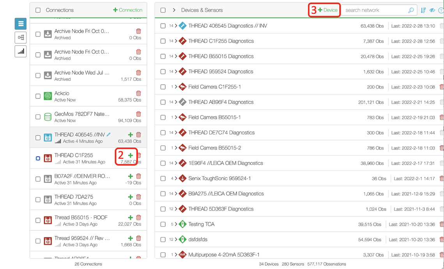Click green plus on THREAD 406545 //INV
The width and height of the screenshot is (444, 269).
130,135
